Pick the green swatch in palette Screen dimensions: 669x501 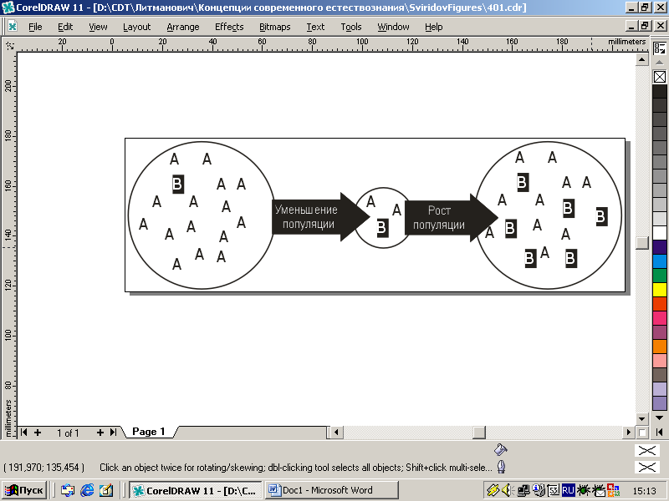coord(659,276)
